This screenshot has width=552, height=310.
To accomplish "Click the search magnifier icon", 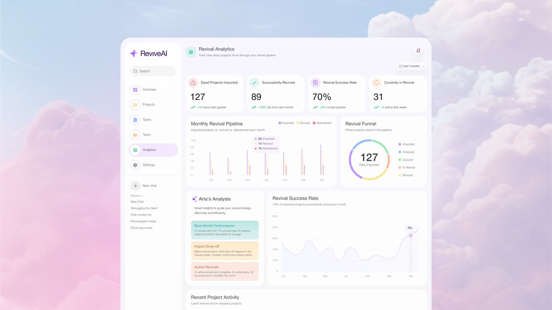I will [135, 71].
